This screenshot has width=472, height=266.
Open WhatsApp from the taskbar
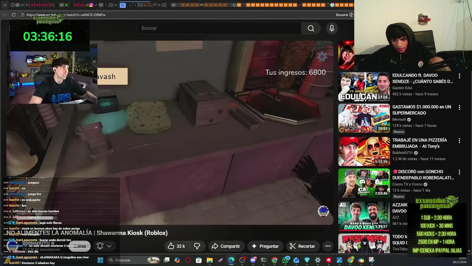tap(285, 260)
